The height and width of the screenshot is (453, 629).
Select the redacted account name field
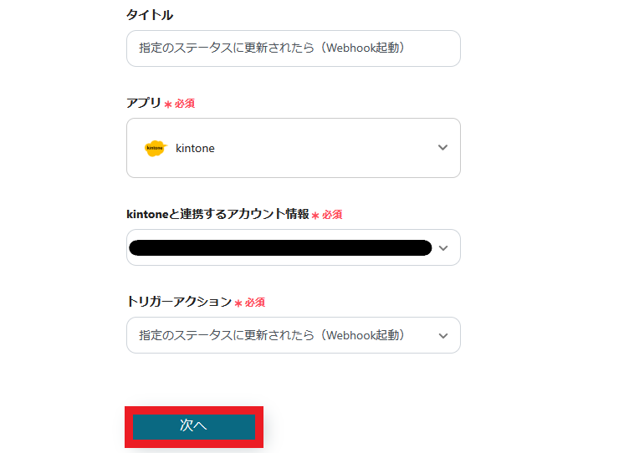280,247
